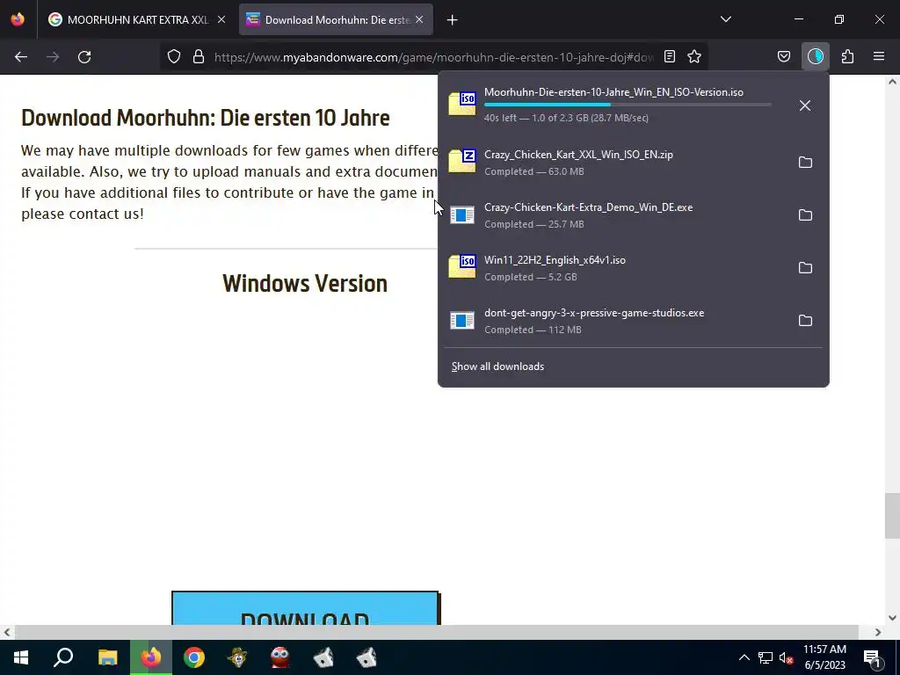
Task: Click Win11_22H2 ISO file icon
Action: click(462, 266)
